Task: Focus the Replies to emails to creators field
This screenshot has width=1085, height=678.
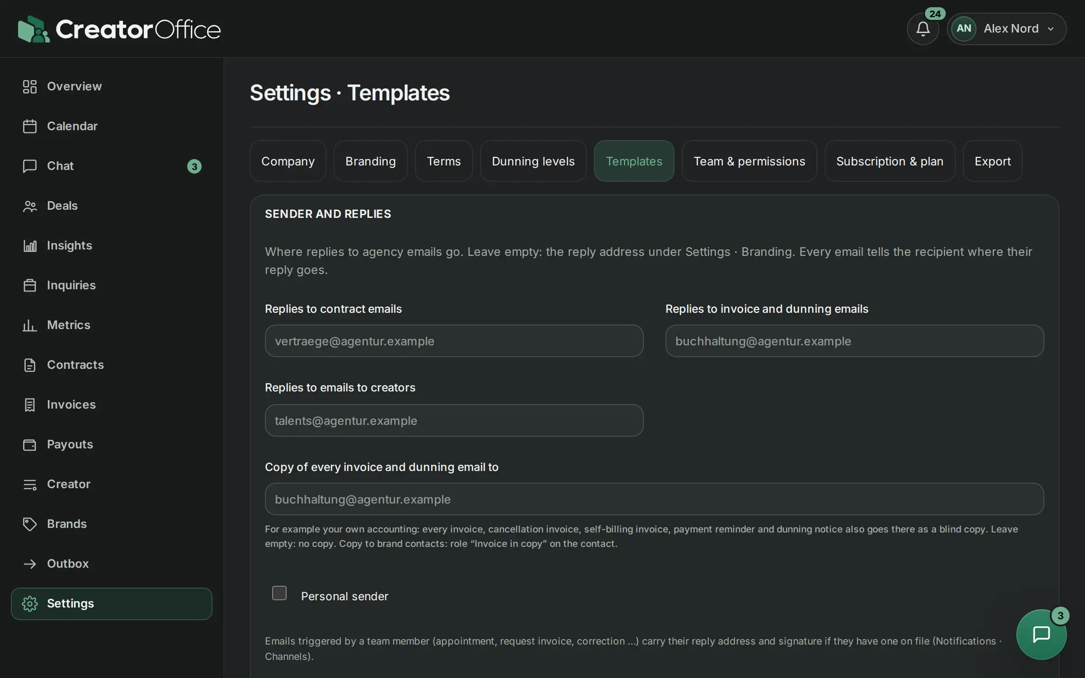Action: [x=454, y=420]
